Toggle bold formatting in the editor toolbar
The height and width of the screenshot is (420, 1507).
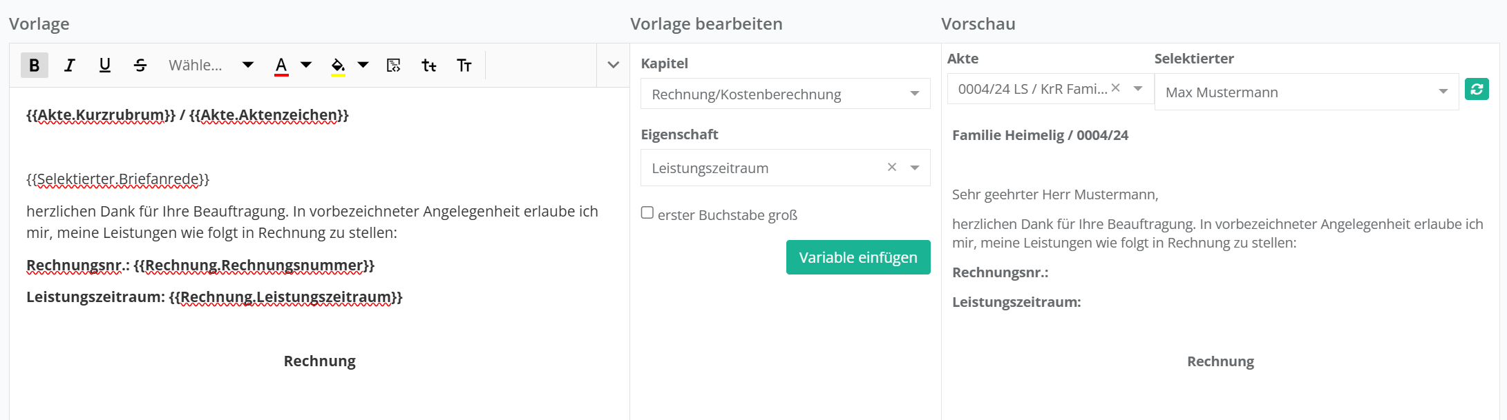34,66
